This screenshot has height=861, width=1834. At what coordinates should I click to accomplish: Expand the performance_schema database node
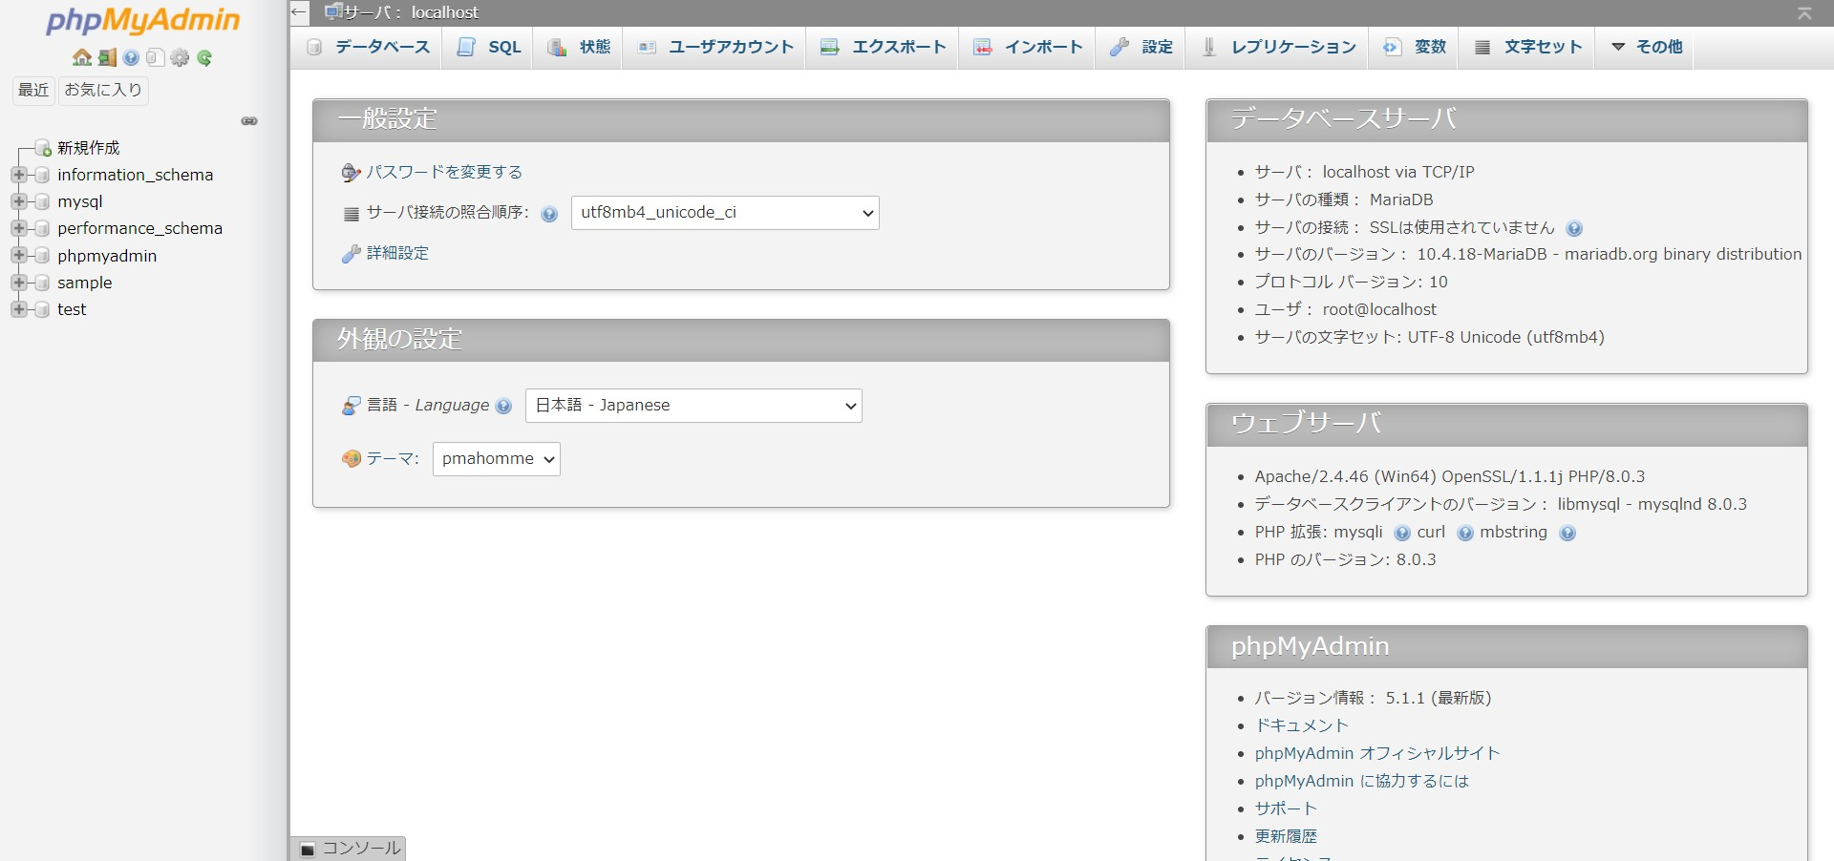tap(18, 228)
